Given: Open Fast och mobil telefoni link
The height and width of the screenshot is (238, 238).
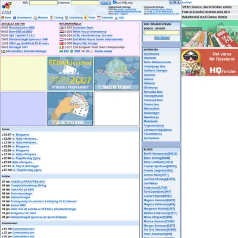Looking at the screenshot, I should [x=206, y=12].
